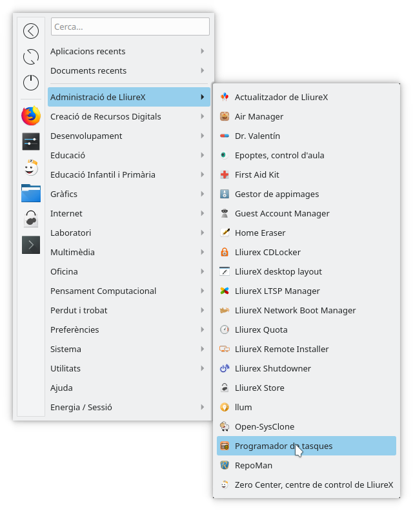The width and height of the screenshot is (413, 511).
Task: Open the Laboratori category
Action: pyautogui.click(x=129, y=233)
